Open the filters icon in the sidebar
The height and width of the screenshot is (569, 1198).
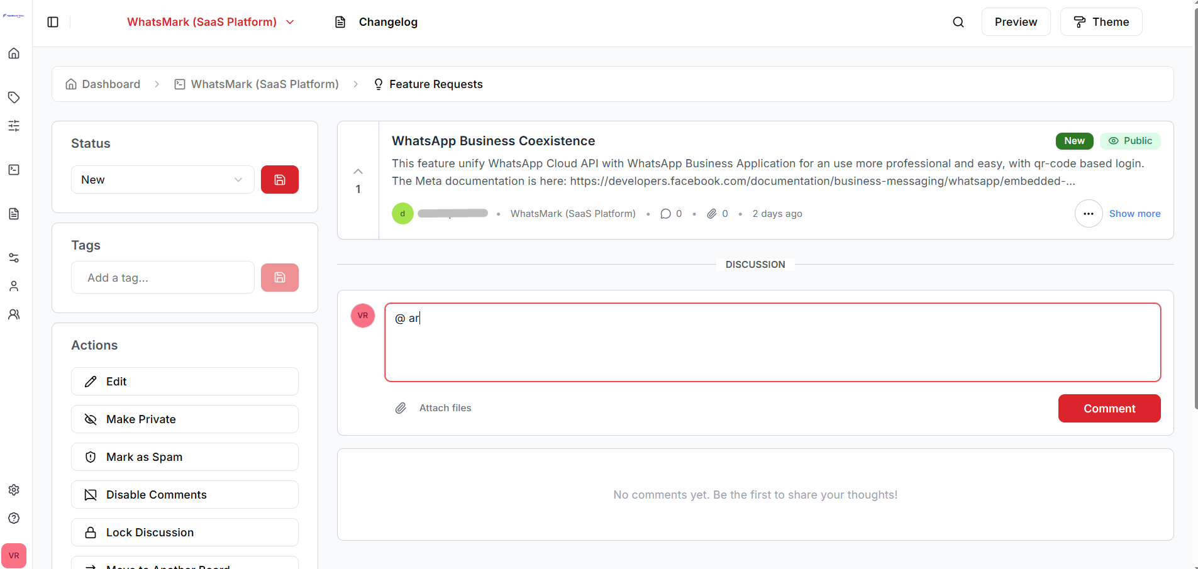pos(14,126)
